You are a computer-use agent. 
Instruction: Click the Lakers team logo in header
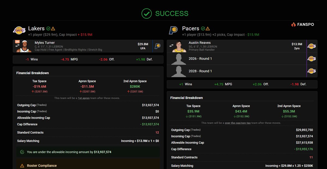pos(19,31)
